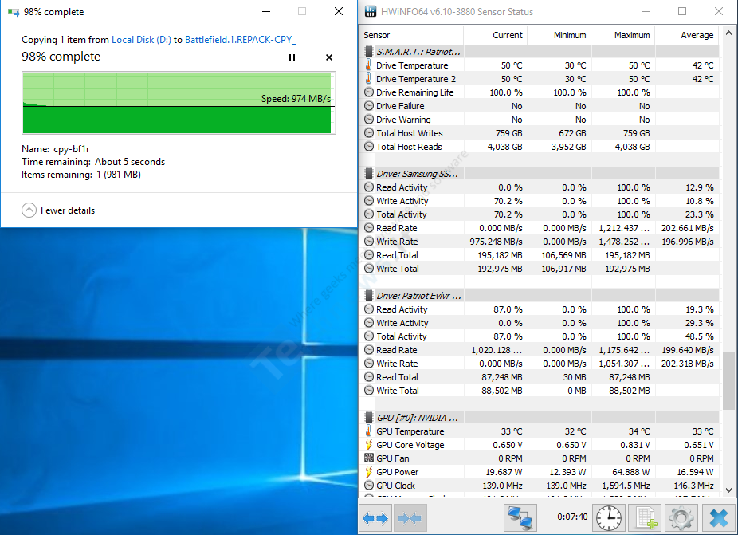The height and width of the screenshot is (535, 738).
Task: Click the circle icon beside Drive Remaining Life
Action: (369, 92)
